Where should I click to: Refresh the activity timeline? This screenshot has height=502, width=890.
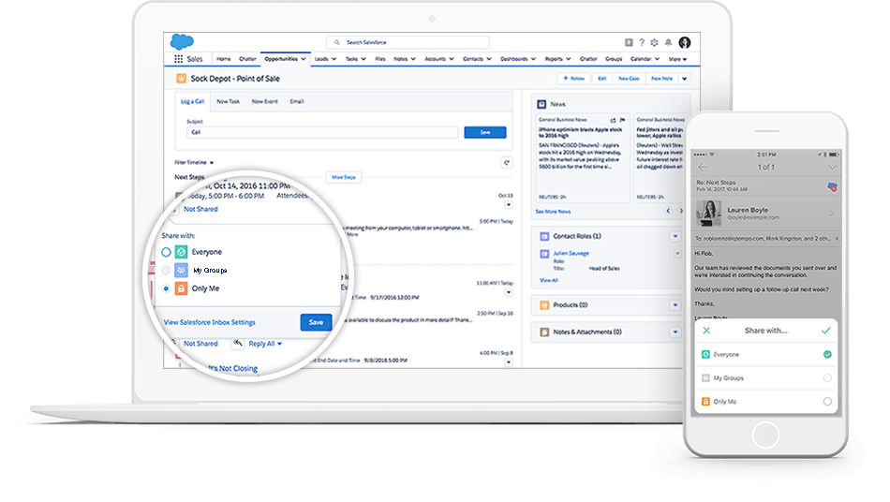[x=507, y=163]
